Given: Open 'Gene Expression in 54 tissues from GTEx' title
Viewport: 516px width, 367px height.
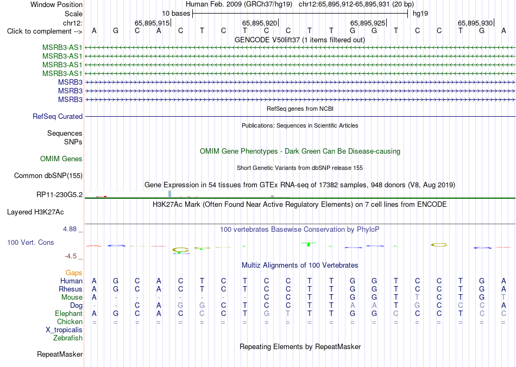Looking at the screenshot, I should (300, 185).
